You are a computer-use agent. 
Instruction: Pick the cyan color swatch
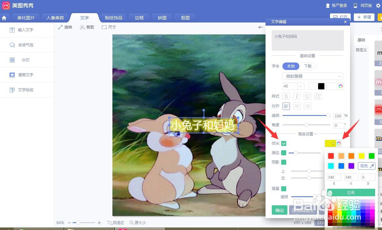coord(331,166)
